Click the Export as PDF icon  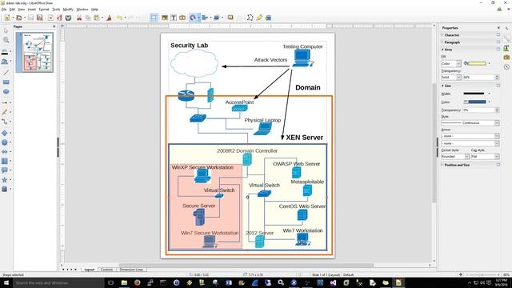[59, 18]
